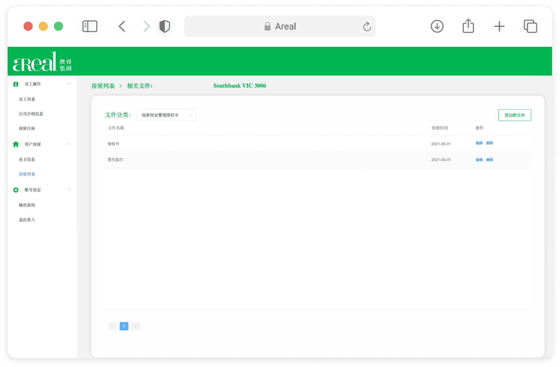The height and width of the screenshot is (367, 560).
Task: Open 房屋百科 in the sidebar
Action: [27, 129]
